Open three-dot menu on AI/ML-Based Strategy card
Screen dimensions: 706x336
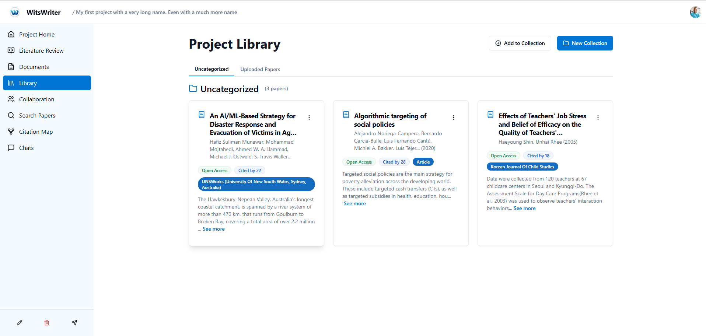tap(309, 118)
